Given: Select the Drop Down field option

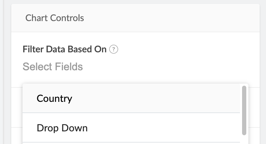Looking at the screenshot, I should tap(62, 128).
